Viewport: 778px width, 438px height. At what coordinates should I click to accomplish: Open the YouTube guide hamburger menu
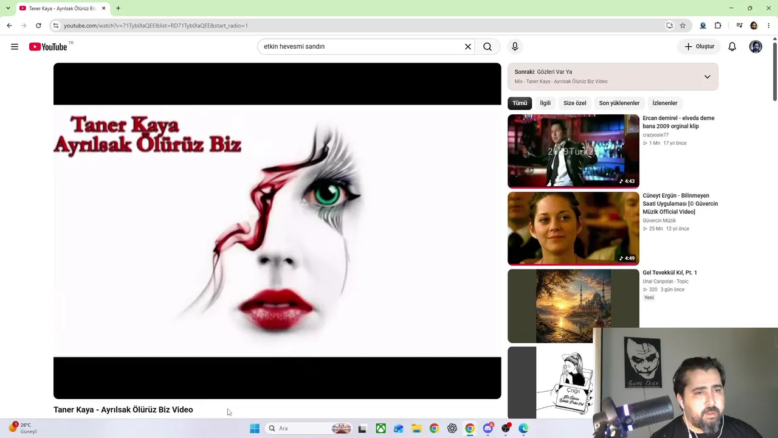15,47
